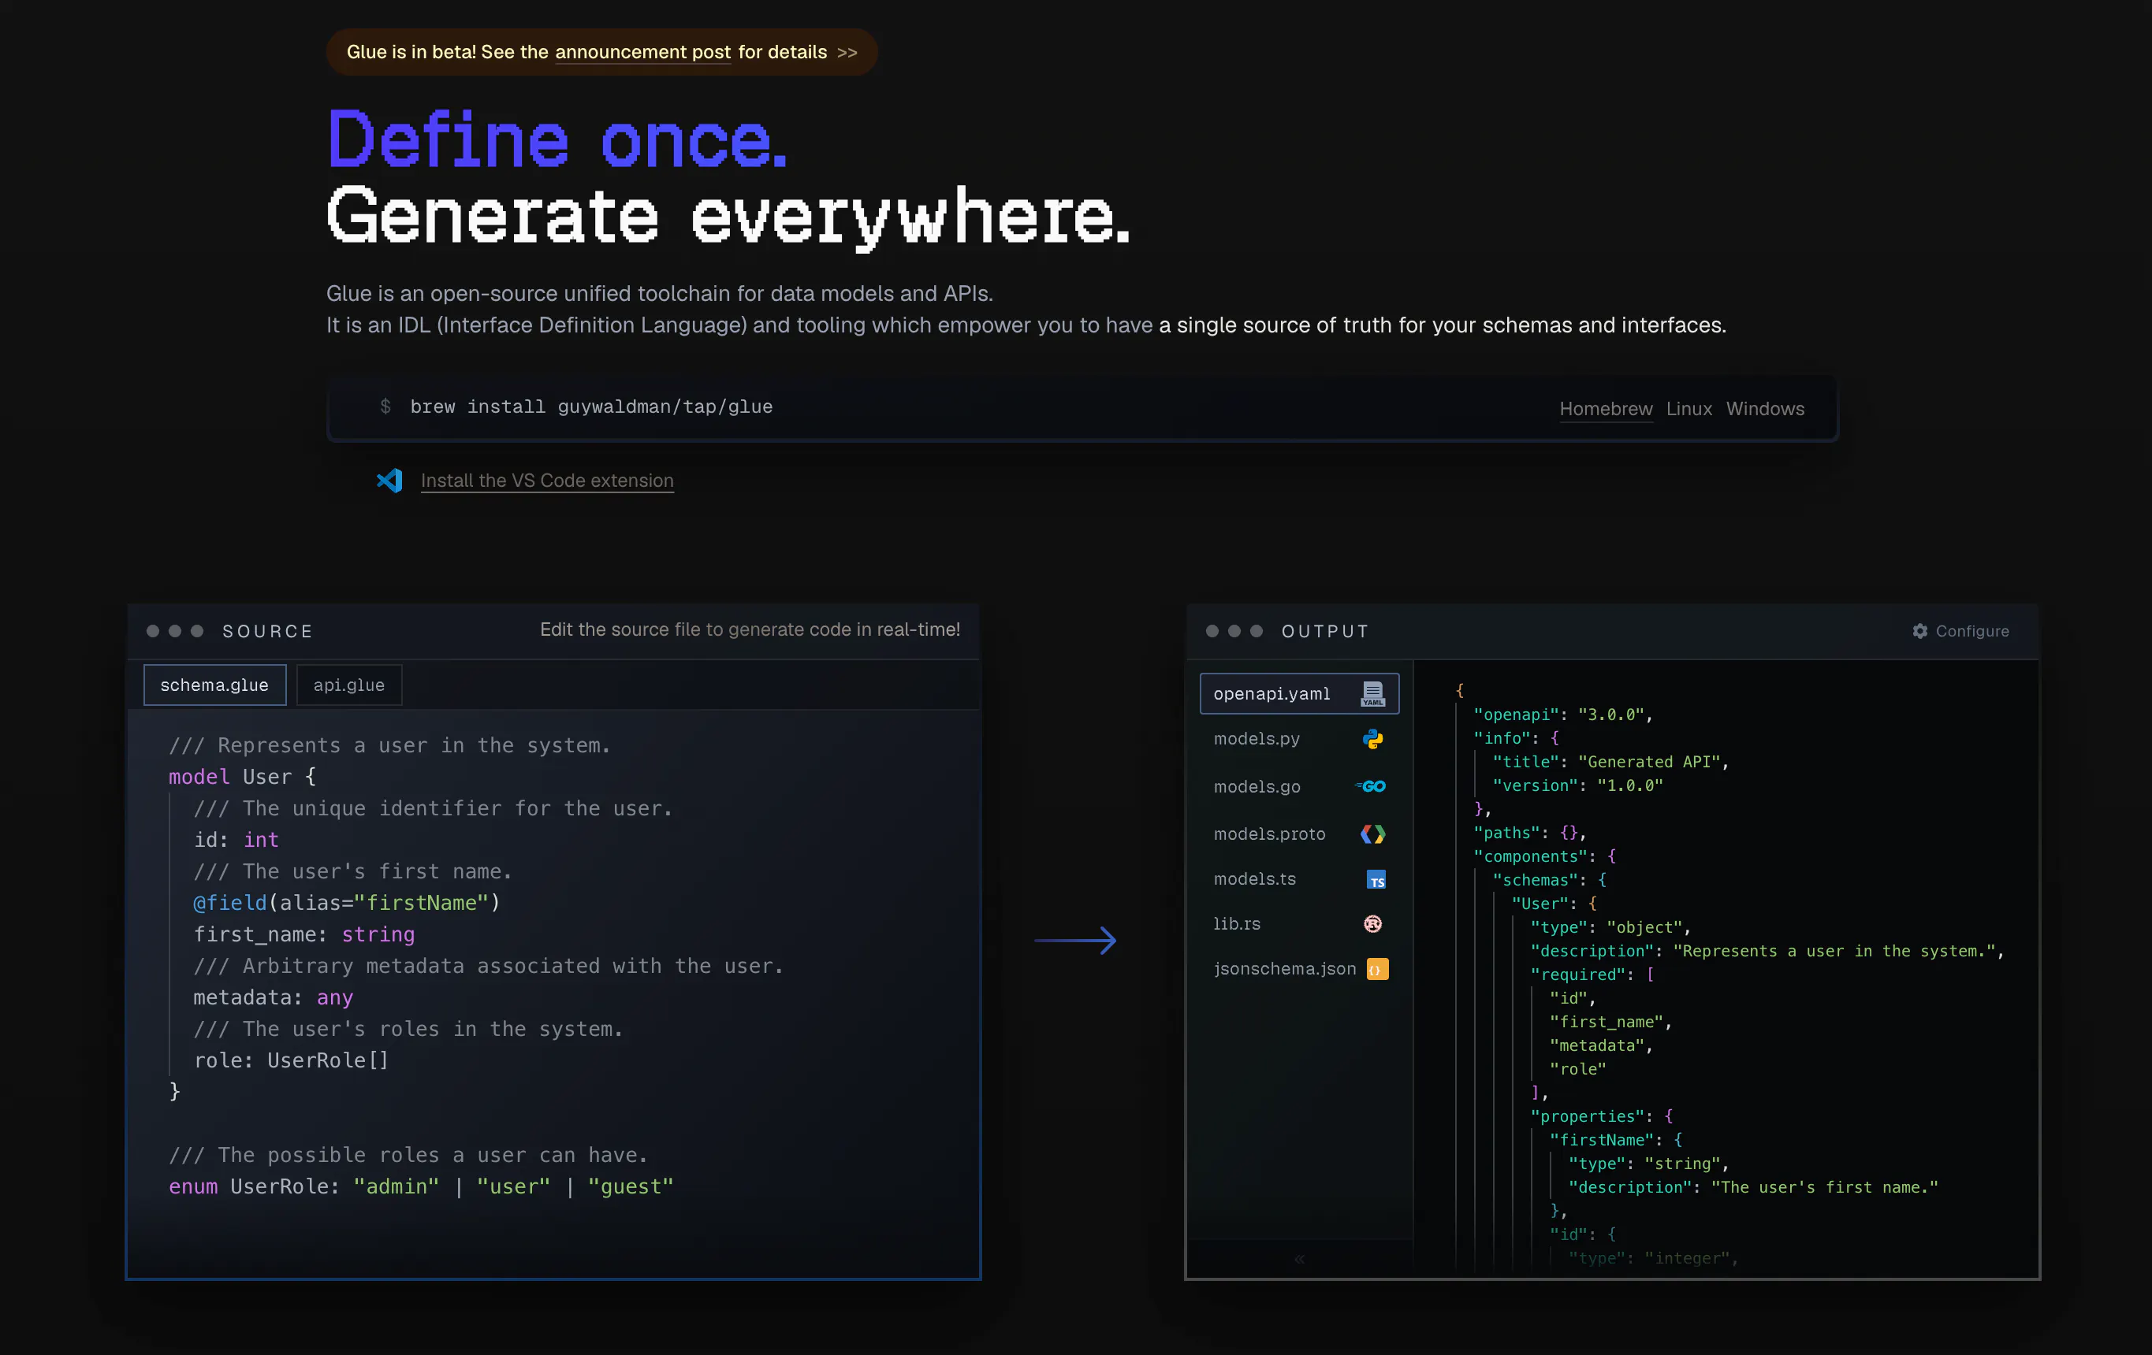Click the 'metadata: any' source line

point(274,997)
